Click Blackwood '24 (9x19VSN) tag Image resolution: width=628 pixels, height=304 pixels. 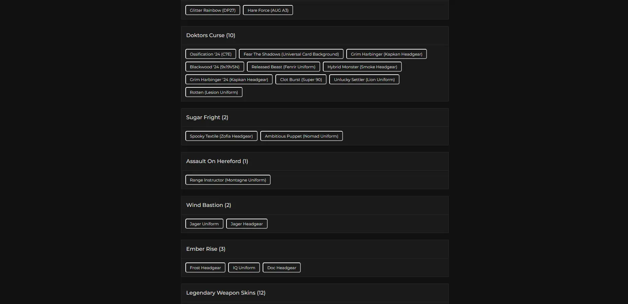pyautogui.click(x=214, y=67)
